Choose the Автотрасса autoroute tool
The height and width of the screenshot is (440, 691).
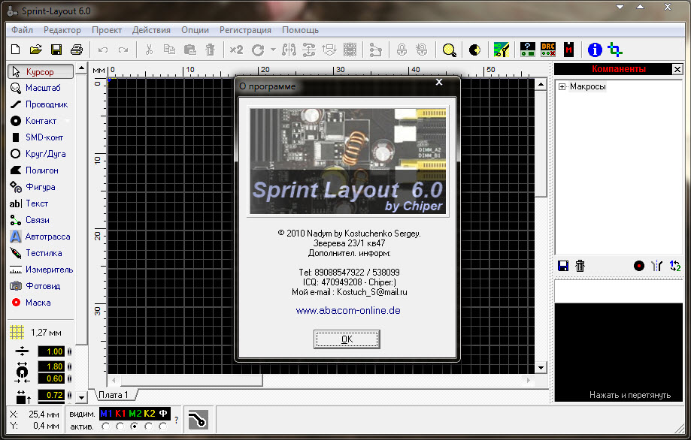tap(41, 237)
